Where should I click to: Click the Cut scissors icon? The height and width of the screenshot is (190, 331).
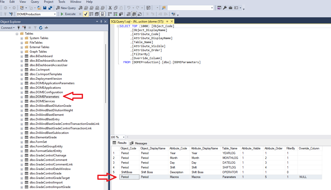click(x=110, y=8)
